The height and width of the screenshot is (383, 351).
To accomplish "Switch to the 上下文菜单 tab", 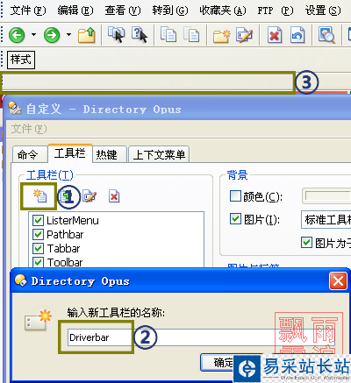I will tap(159, 154).
